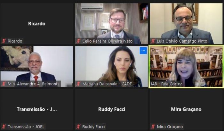Image resolution: width=224 pixels, height=131 pixels.
Task: Click the large Ruddy Facci name placeholder
Action: pyautogui.click(x=112, y=109)
